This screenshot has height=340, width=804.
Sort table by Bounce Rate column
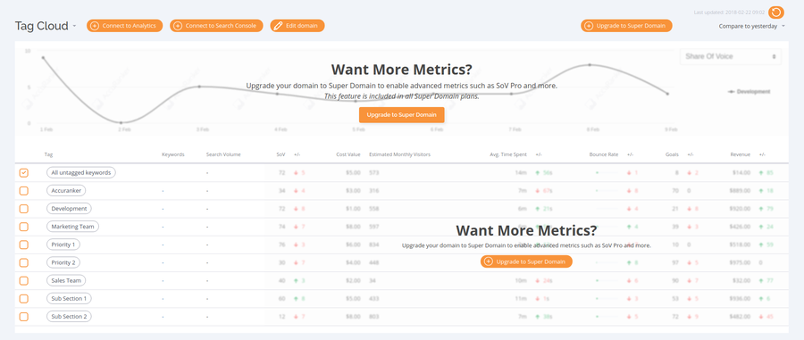(x=604, y=154)
